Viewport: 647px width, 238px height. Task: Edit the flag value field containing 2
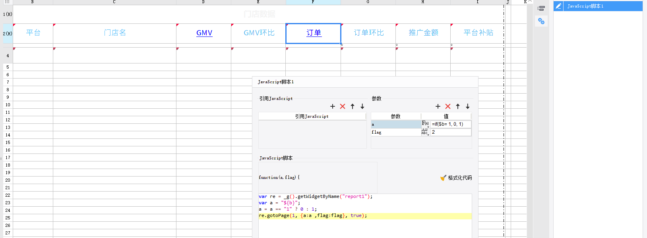[451, 132]
